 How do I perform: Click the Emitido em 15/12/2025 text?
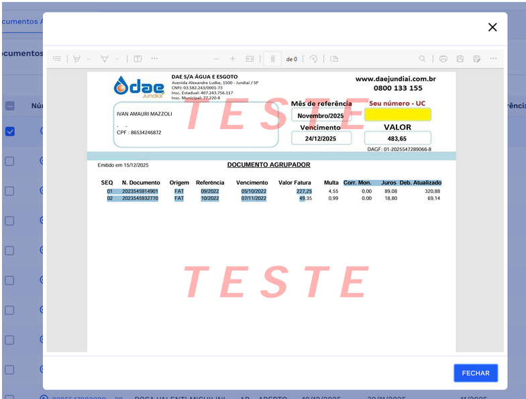[123, 165]
